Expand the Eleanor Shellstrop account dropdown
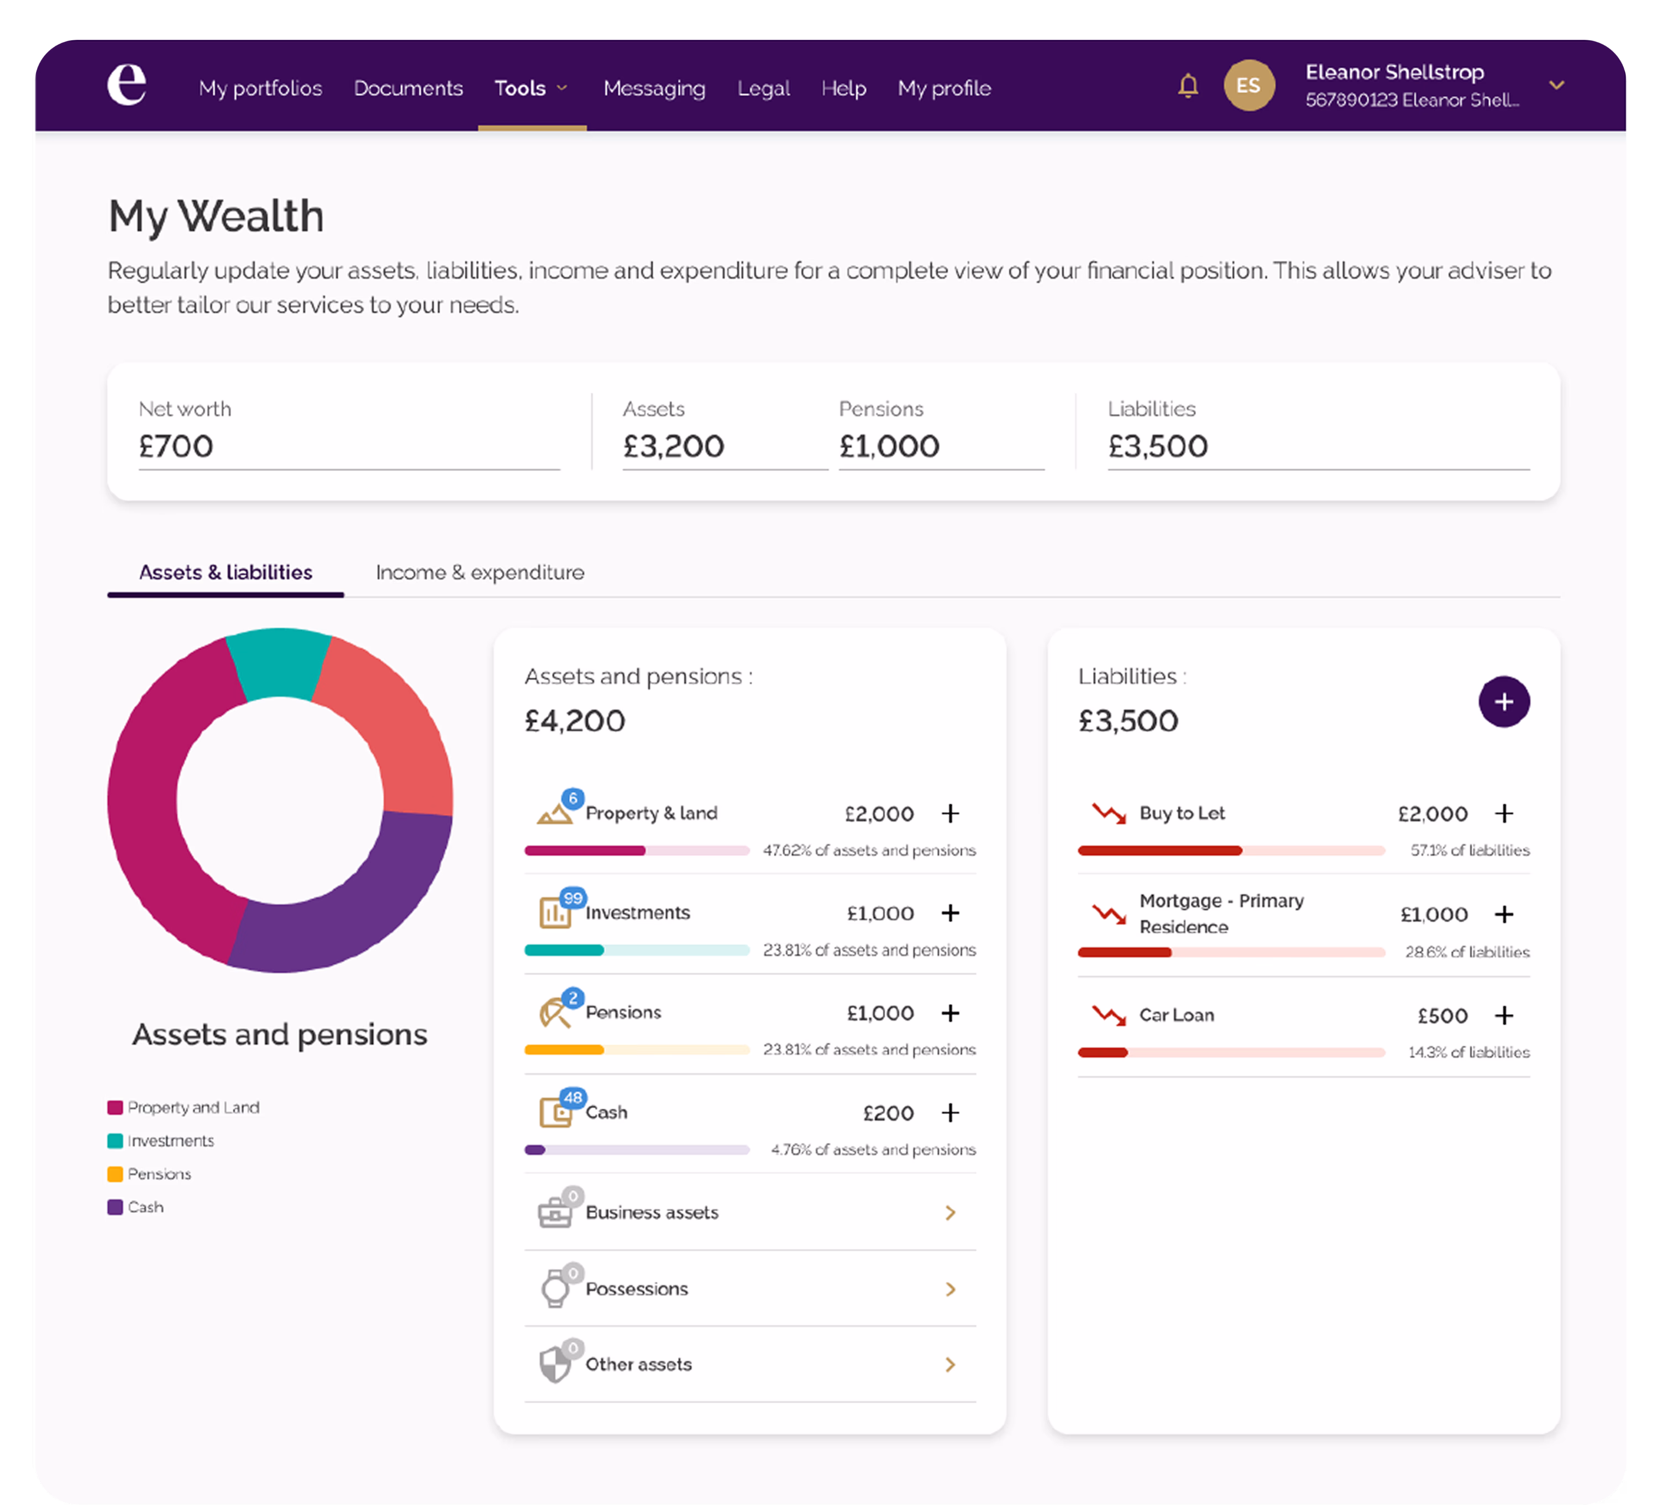Image resolution: width=1658 pixels, height=1505 pixels. 1556,86
